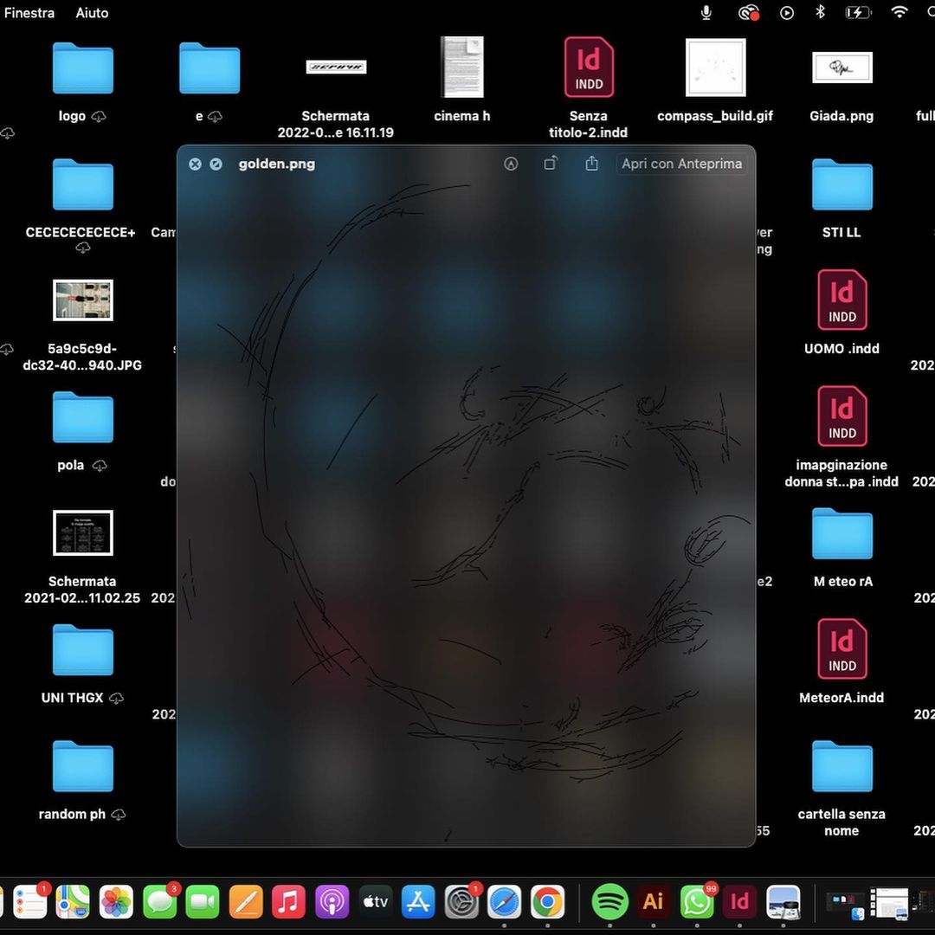Select the UOMO .indd file
This screenshot has height=935, width=935.
click(841, 300)
